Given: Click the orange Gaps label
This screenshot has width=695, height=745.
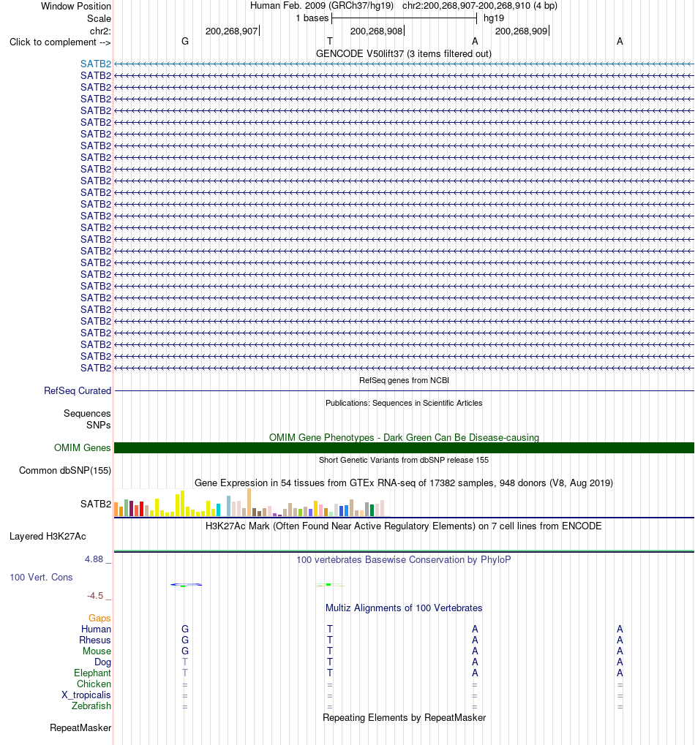Looking at the screenshot, I should pyautogui.click(x=99, y=618).
